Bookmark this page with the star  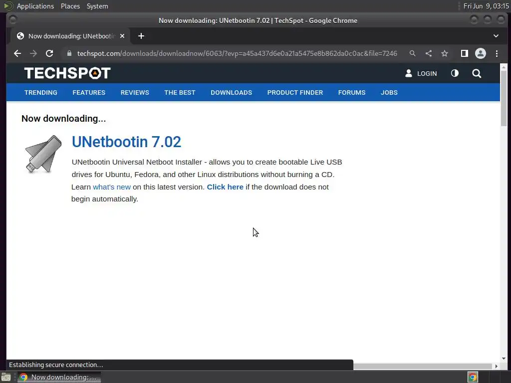tap(445, 53)
